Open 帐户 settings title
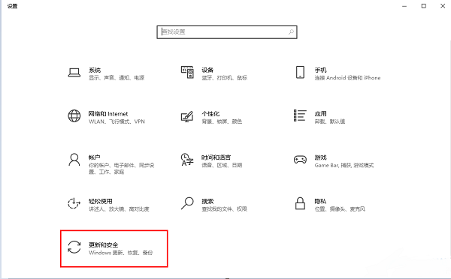 tap(95, 157)
